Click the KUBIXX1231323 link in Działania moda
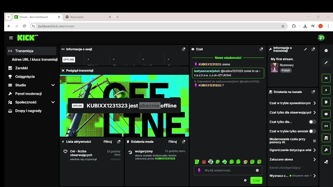 (165, 158)
